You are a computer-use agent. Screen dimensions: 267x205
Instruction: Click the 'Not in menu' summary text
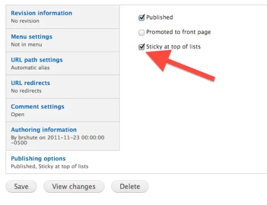(26, 44)
